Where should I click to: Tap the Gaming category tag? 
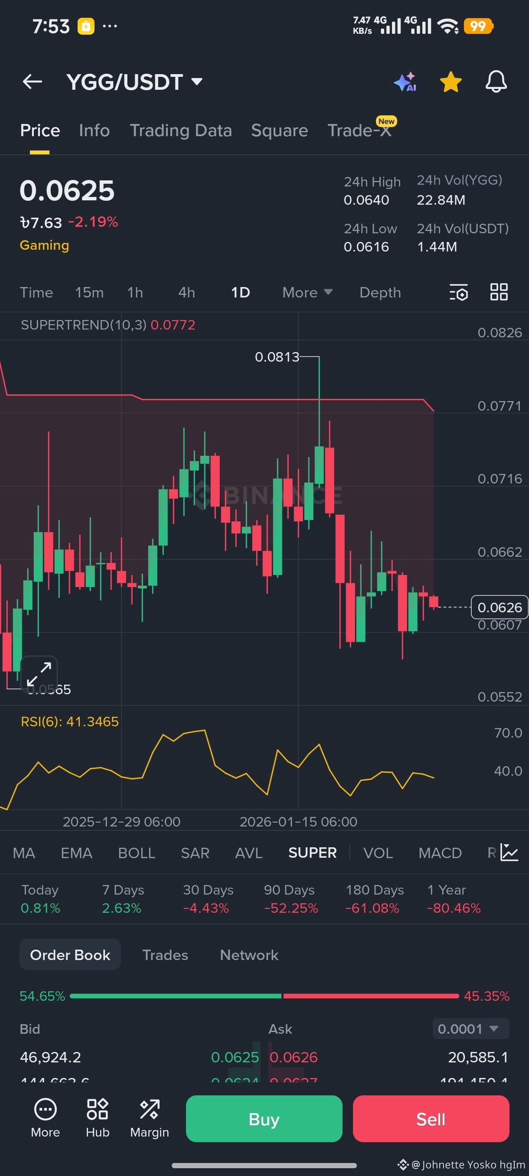click(x=44, y=245)
